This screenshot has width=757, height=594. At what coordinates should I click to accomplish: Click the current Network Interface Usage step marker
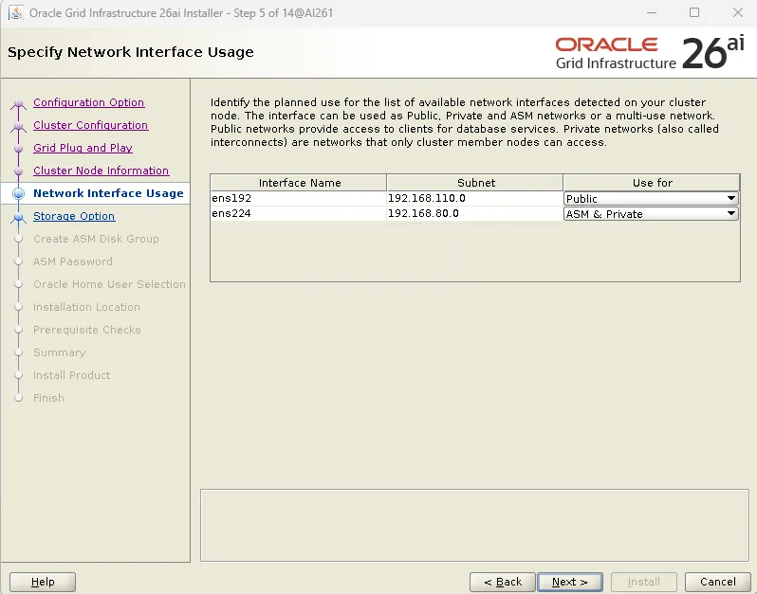point(18,193)
